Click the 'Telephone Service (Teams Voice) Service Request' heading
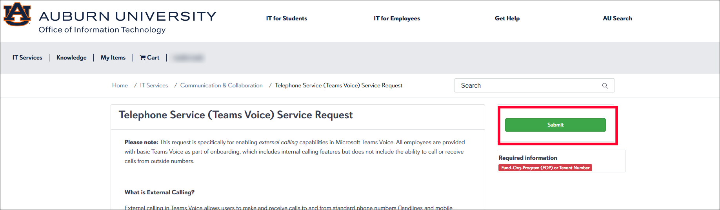Viewport: 720px width, 210px height. point(236,115)
